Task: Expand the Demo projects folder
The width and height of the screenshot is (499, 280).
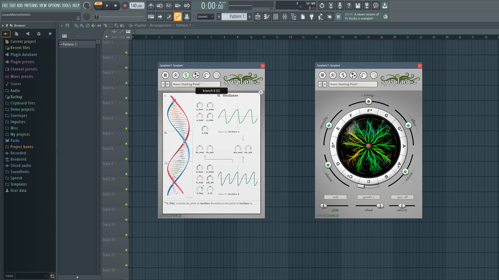Action: coord(22,109)
